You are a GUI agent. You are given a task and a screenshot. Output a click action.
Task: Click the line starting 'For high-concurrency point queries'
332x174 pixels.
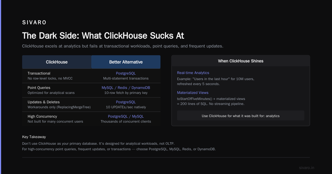pyautogui.click(x=119, y=149)
